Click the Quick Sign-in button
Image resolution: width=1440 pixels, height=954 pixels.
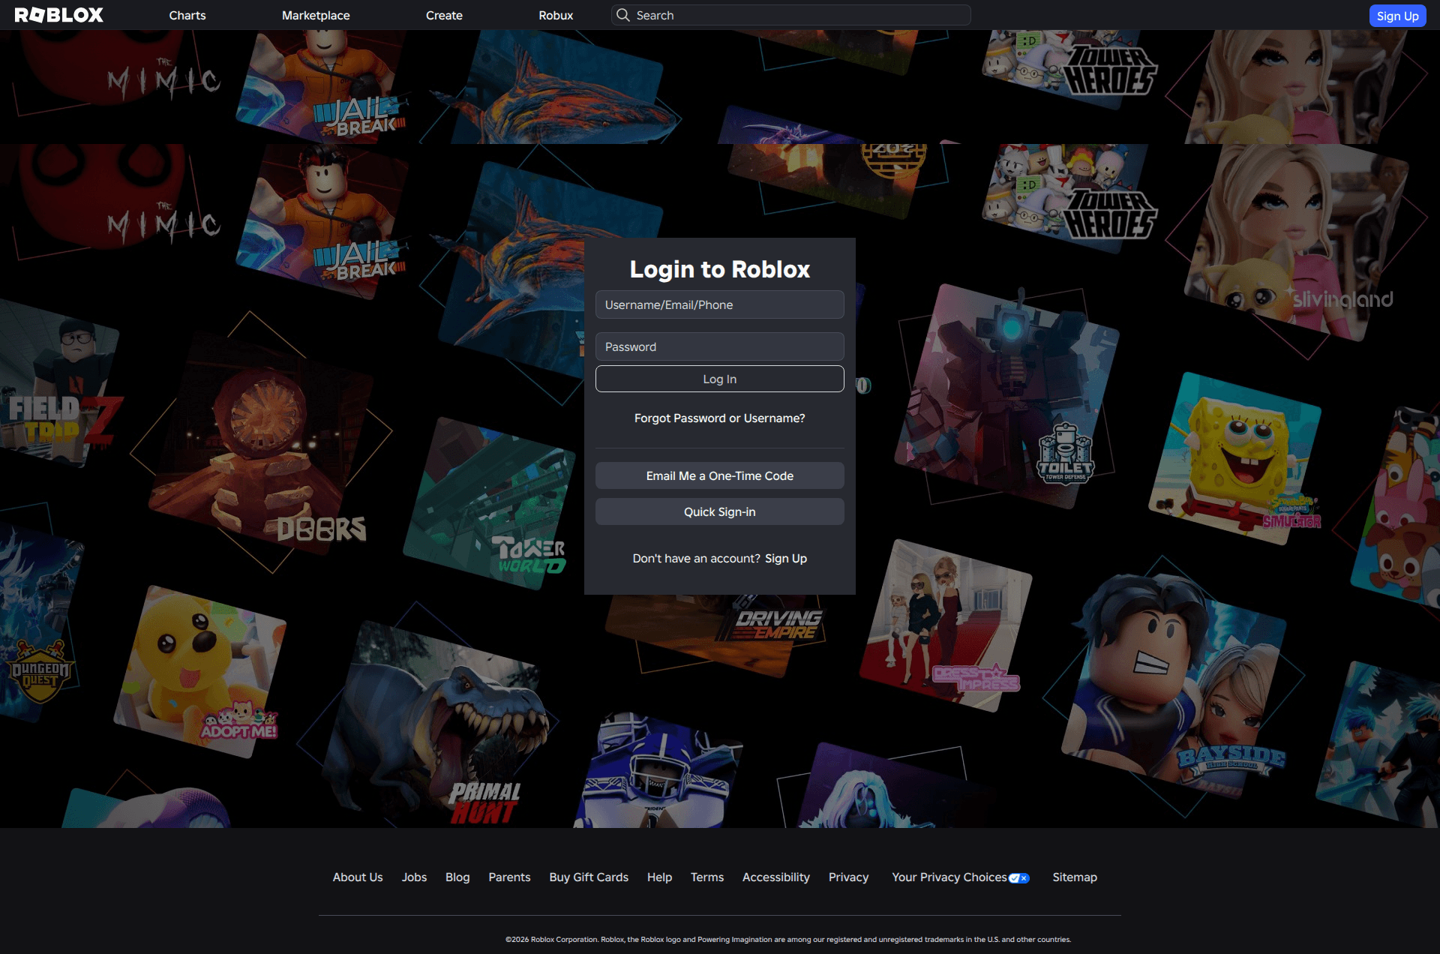click(x=720, y=511)
